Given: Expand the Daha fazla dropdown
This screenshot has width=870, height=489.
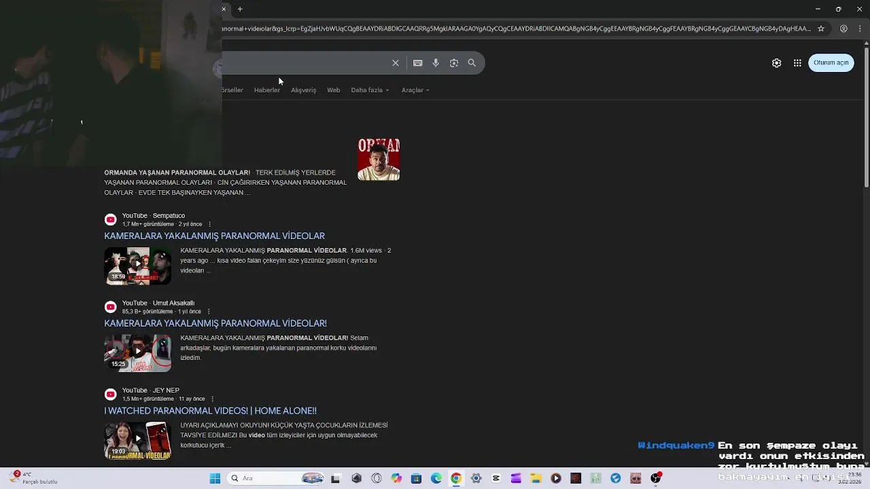Looking at the screenshot, I should pos(370,90).
